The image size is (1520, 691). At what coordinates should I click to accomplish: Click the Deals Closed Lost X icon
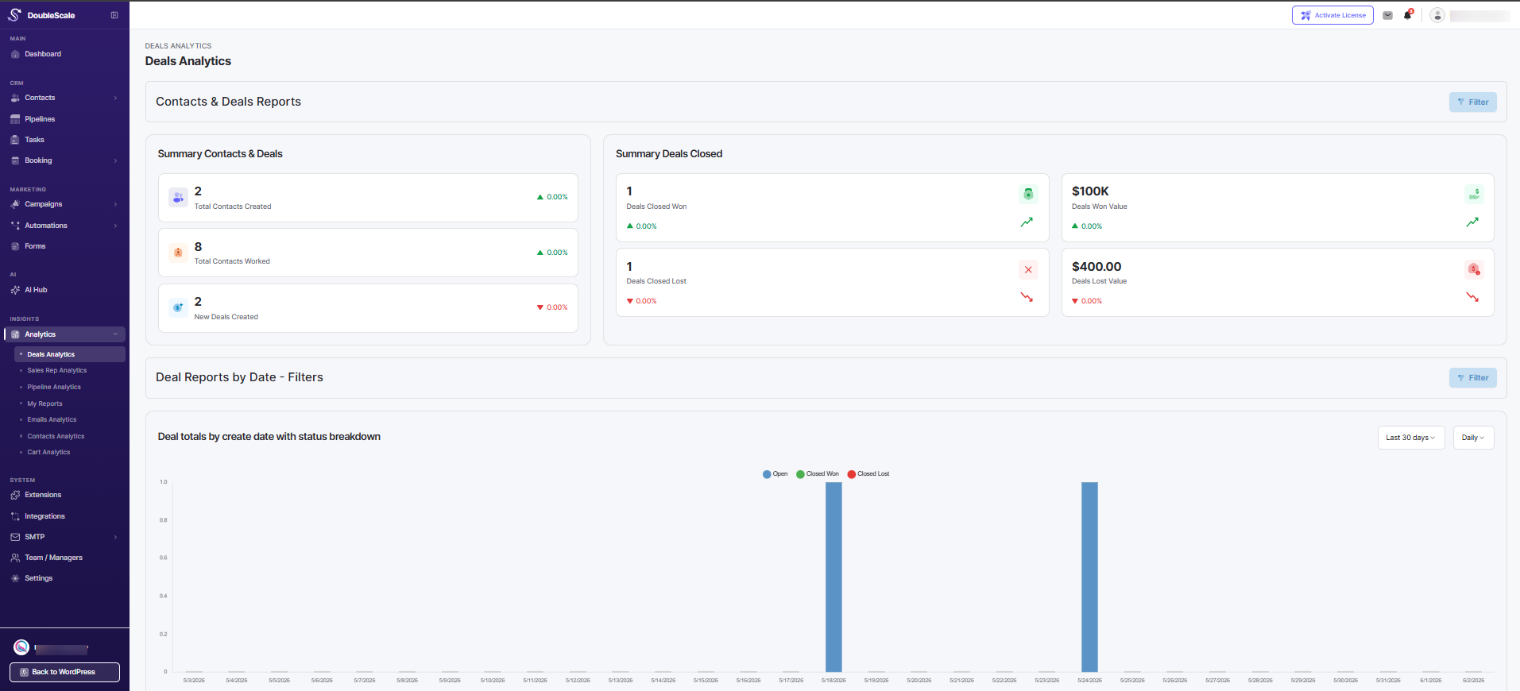1028,269
